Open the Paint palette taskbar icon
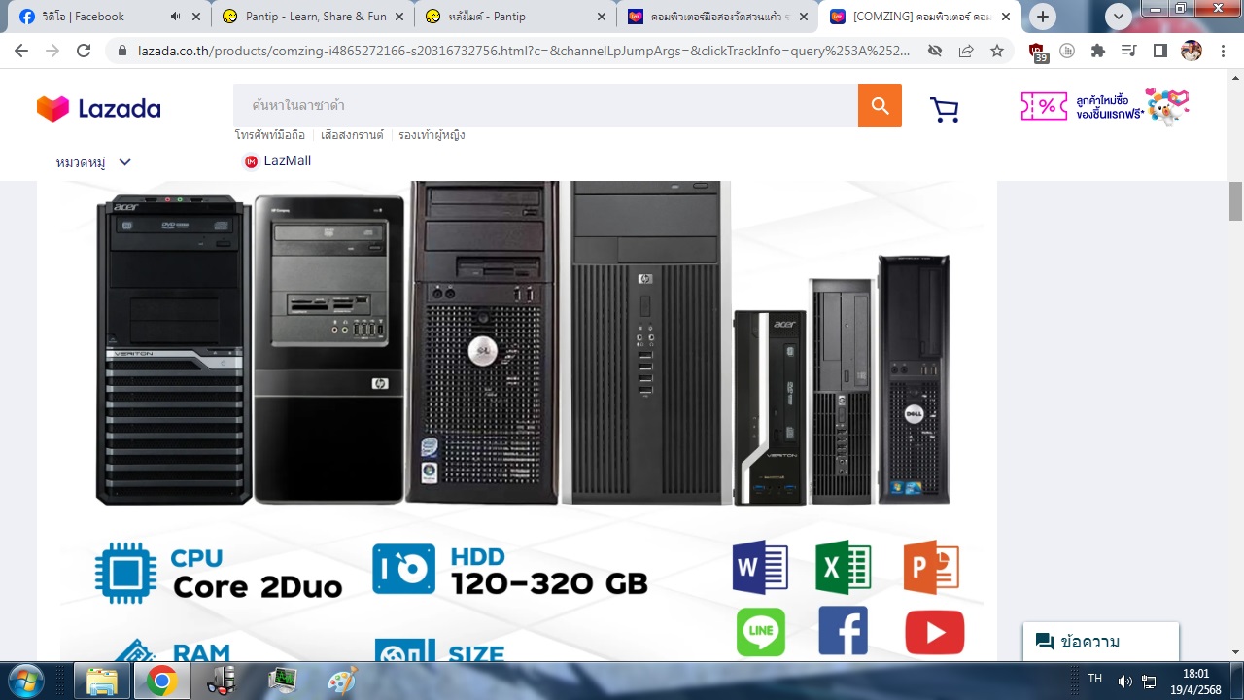 (x=342, y=682)
